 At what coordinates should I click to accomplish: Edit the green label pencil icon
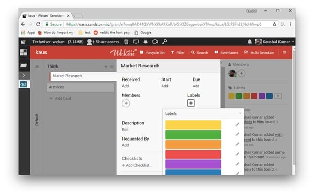pyautogui.click(x=237, y=134)
